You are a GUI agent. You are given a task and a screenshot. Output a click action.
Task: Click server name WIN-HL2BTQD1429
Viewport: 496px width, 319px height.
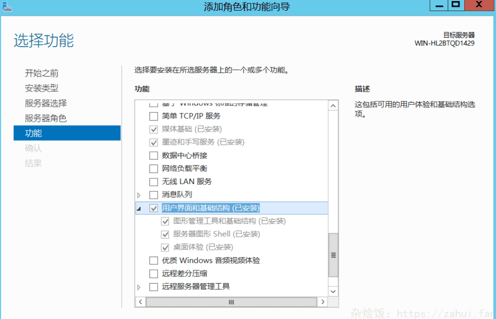coord(445,43)
